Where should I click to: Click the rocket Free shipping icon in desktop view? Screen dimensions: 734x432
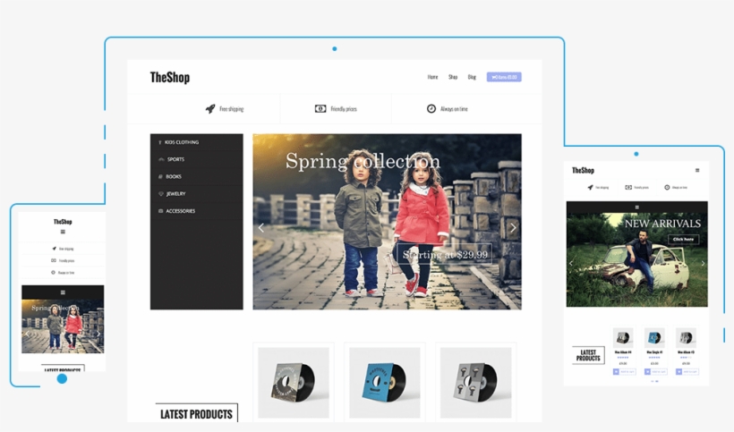210,109
